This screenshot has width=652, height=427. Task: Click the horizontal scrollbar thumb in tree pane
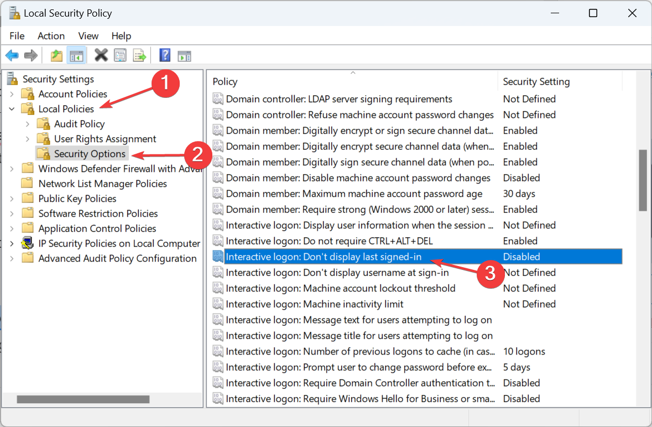tap(83, 399)
